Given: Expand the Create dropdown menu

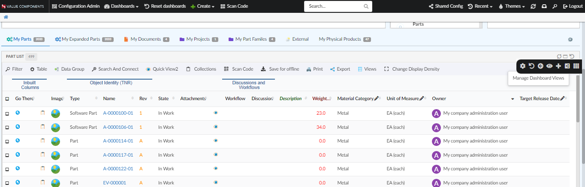Looking at the screenshot, I should coord(202,6).
